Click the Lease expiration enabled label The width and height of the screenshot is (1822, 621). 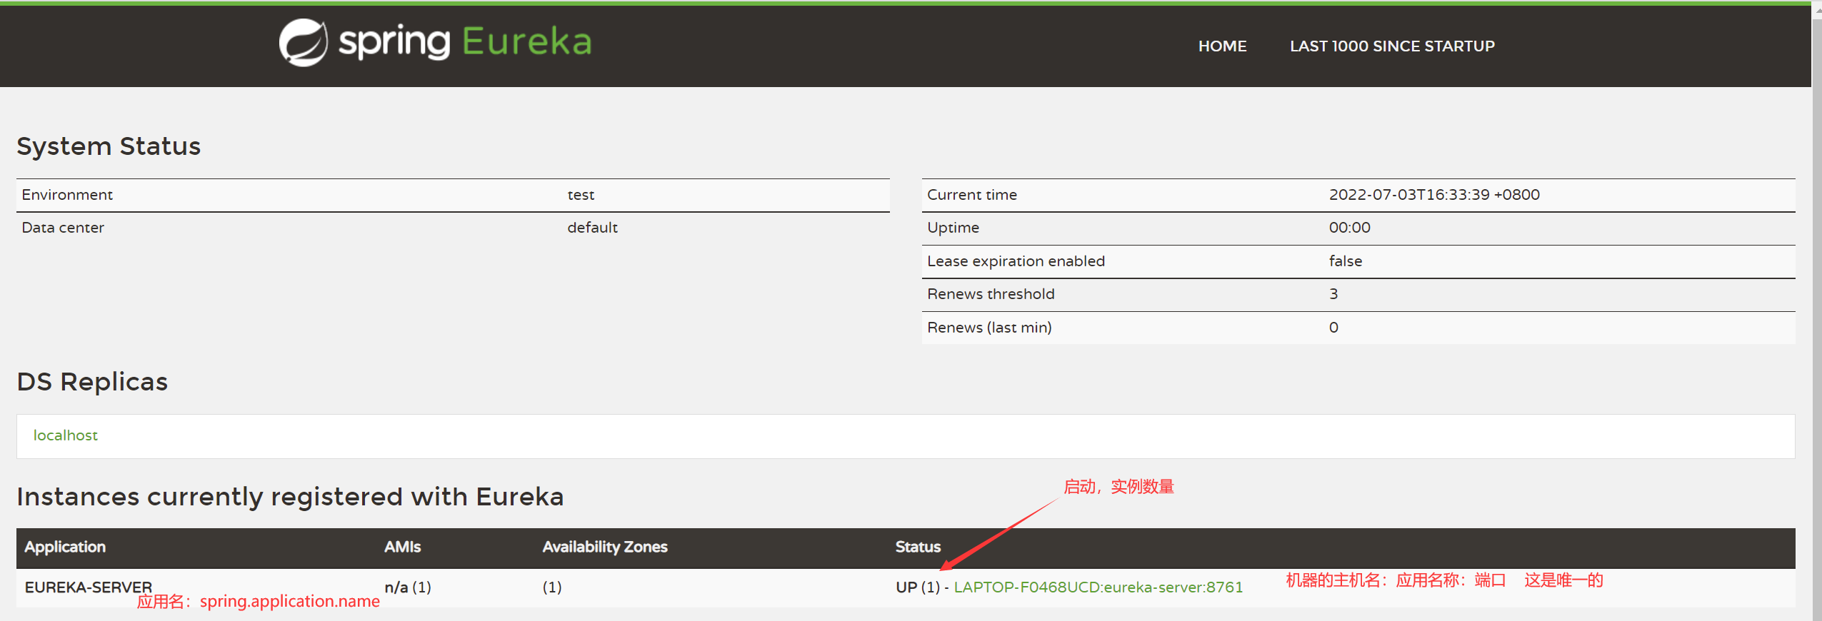pos(1016,261)
